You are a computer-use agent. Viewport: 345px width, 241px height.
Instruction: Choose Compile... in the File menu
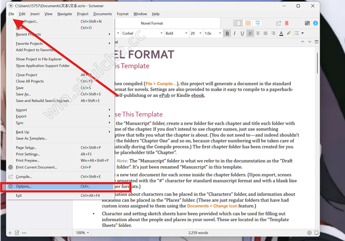coord(60,177)
